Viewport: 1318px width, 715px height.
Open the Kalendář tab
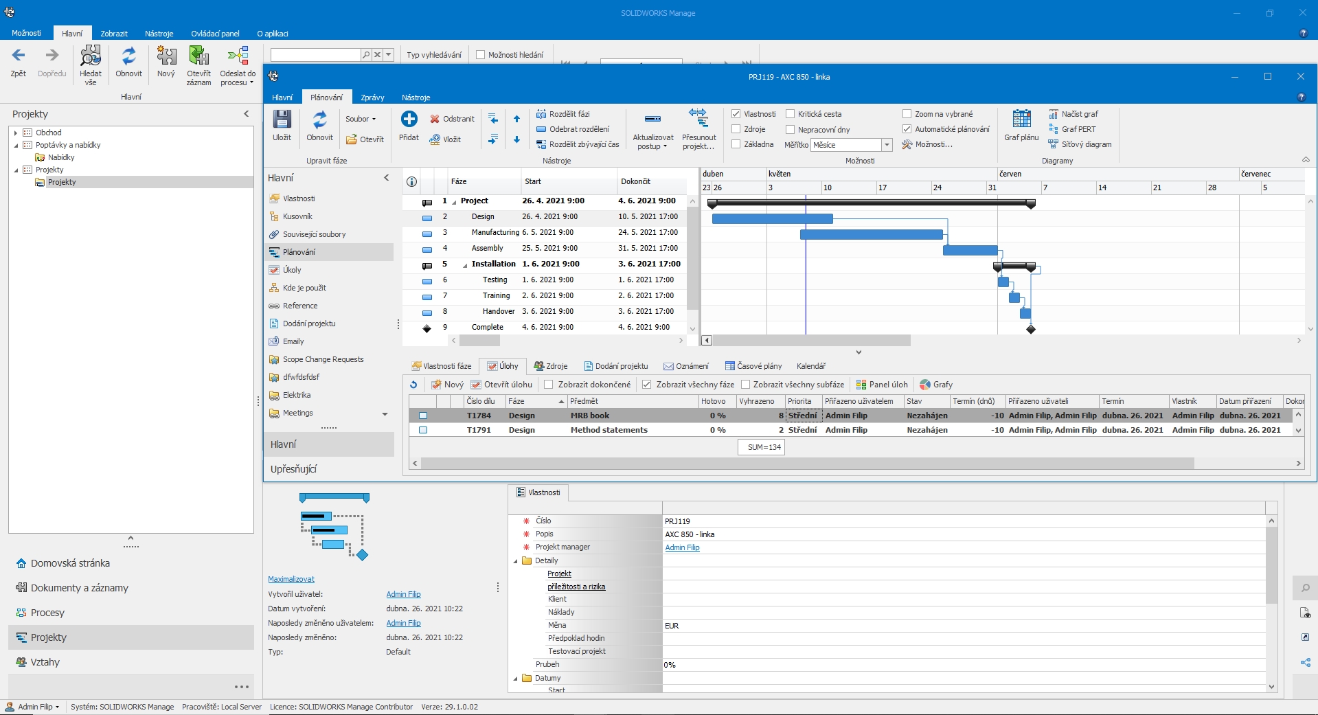[x=811, y=366]
